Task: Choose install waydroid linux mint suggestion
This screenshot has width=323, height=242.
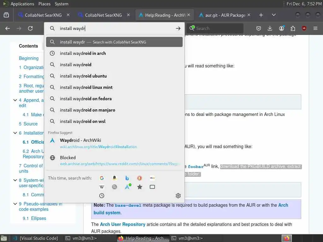Action: tap(114, 87)
